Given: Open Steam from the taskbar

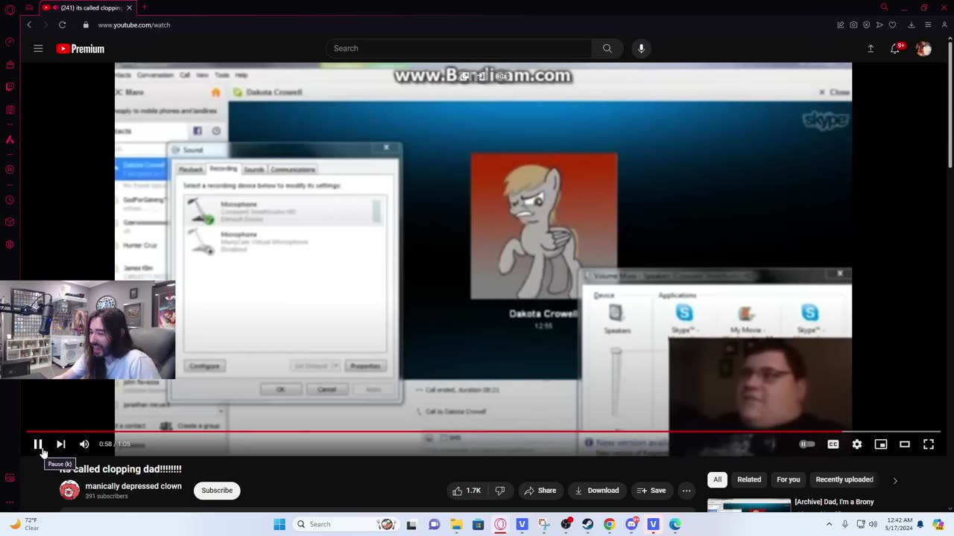Looking at the screenshot, I should click(588, 524).
